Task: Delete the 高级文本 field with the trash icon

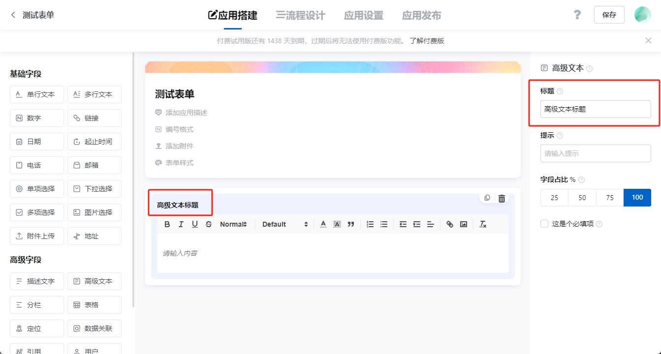Action: tap(502, 198)
